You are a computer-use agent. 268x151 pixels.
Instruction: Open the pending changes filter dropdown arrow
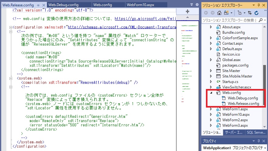(x=244, y=13)
